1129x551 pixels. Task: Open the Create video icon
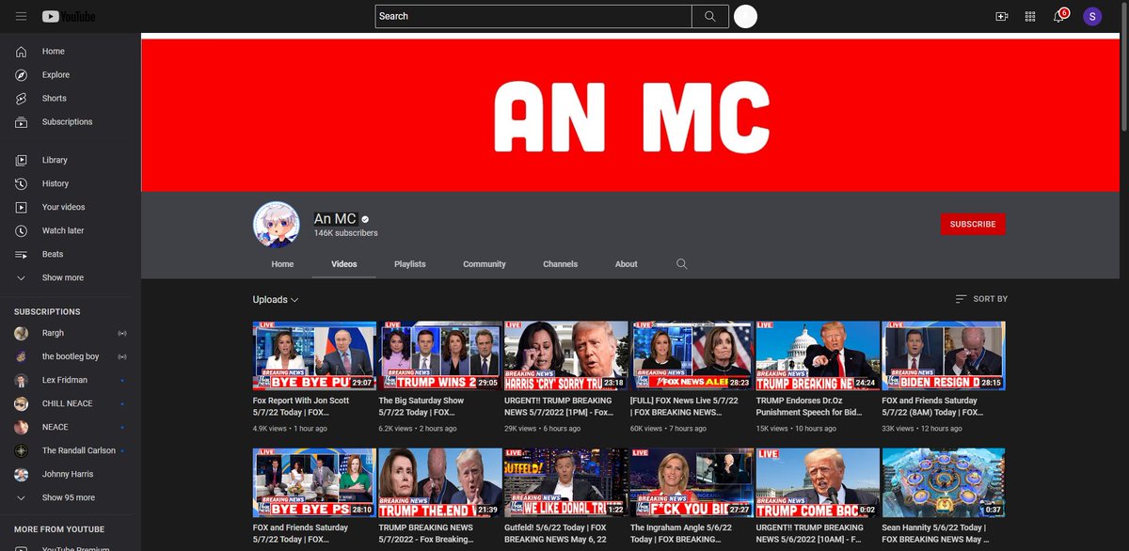click(x=1002, y=16)
